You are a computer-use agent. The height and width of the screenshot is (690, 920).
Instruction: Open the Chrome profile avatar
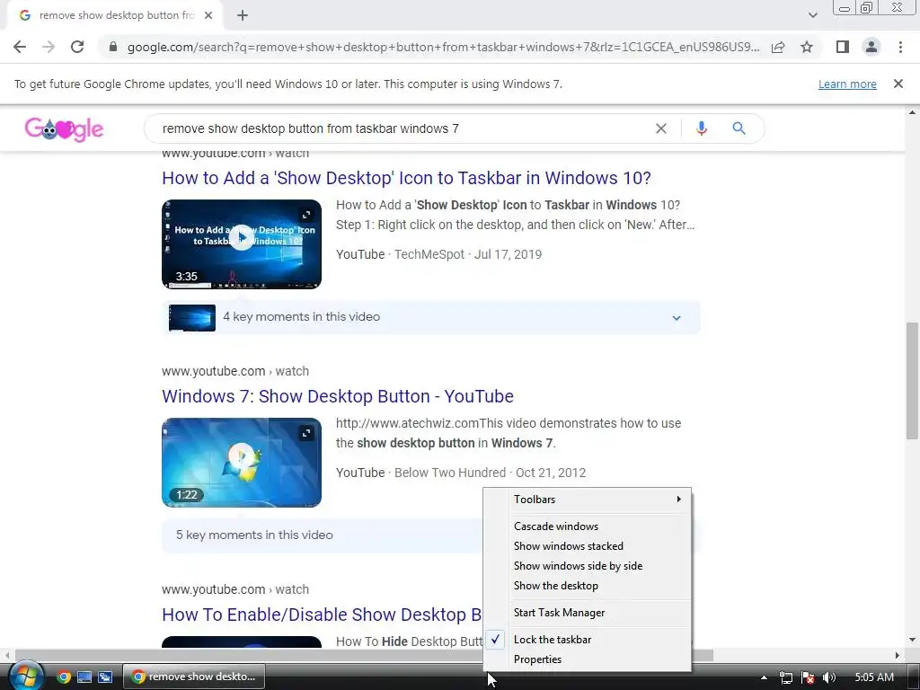tap(871, 47)
